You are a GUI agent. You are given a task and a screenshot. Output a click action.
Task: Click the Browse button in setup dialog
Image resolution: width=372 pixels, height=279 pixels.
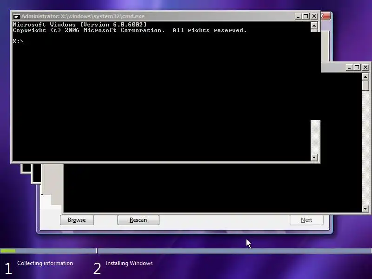(x=77, y=220)
